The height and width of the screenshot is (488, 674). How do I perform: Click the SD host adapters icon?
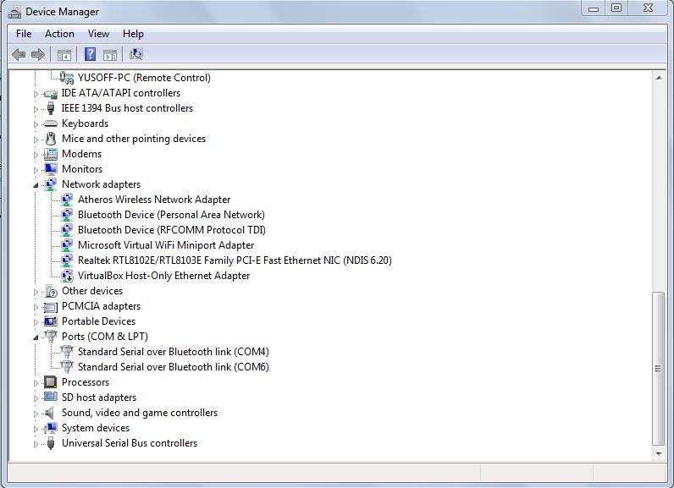click(51, 397)
